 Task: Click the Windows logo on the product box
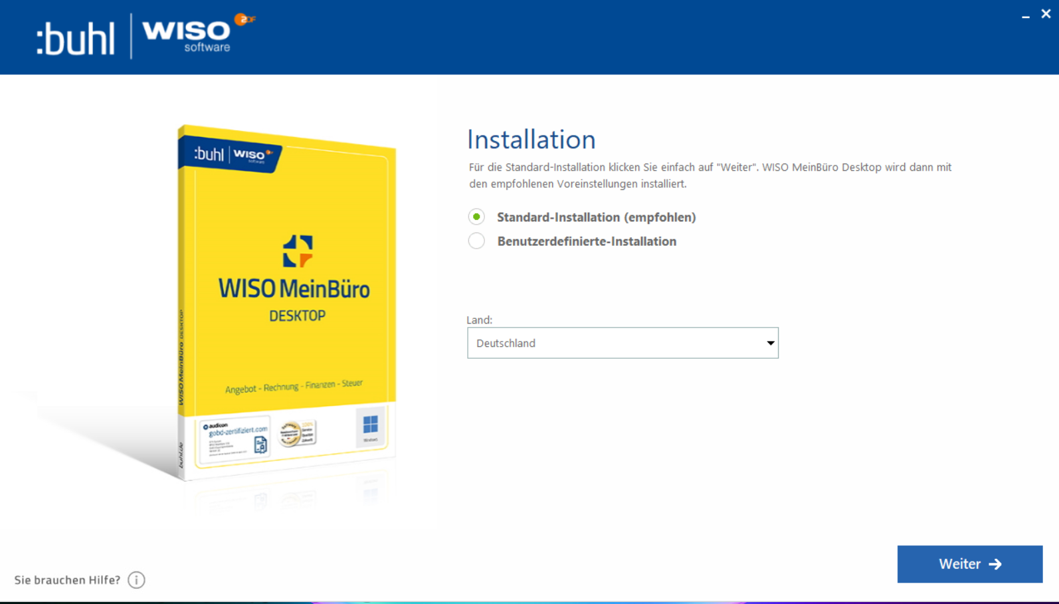(x=370, y=425)
